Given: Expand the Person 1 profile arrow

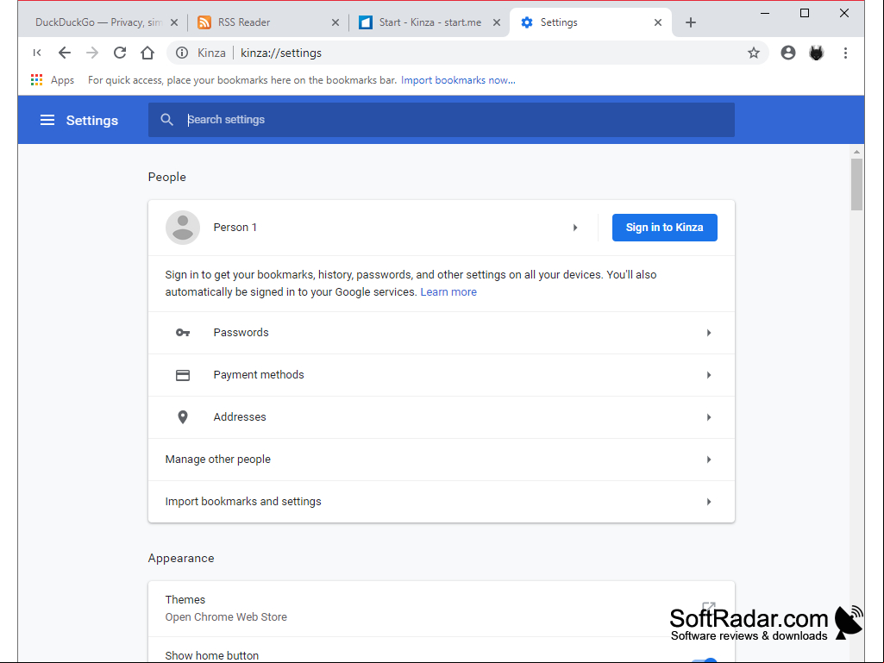Looking at the screenshot, I should pyautogui.click(x=575, y=228).
